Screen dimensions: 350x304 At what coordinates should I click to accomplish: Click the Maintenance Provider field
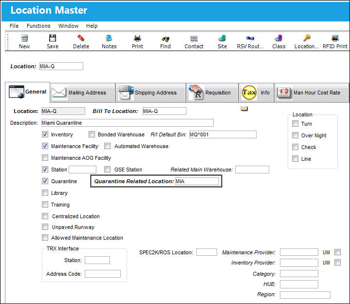299,252
